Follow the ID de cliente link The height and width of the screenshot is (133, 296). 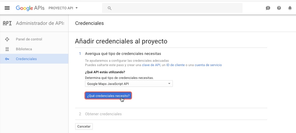[x=176, y=65]
